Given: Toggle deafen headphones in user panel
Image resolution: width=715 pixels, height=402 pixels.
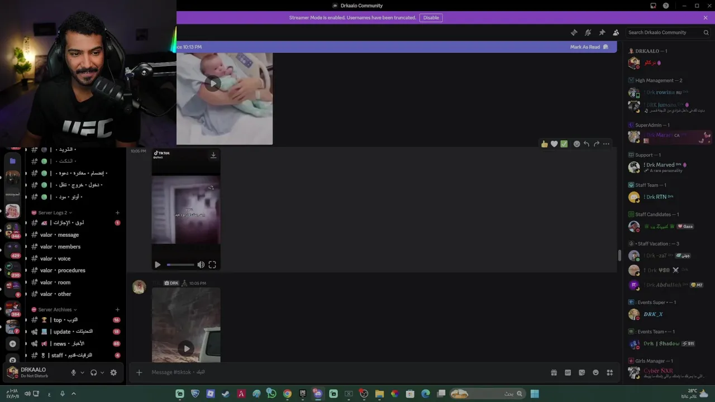Looking at the screenshot, I should pos(93,372).
